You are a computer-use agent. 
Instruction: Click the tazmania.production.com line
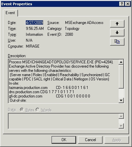tap(49, 88)
